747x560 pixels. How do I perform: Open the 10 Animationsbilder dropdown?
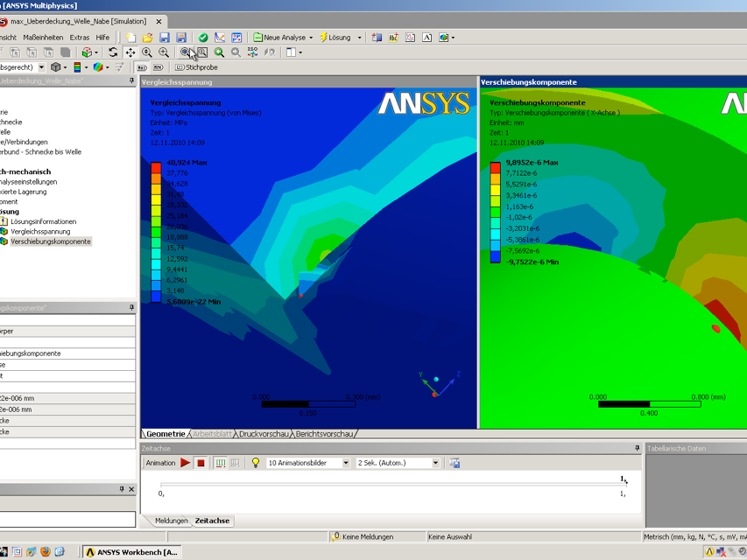346,463
